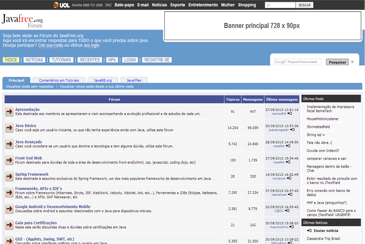This screenshot has height=244, width=365.
Task: Go to last post icon by C@DU
Action: tap(287, 211)
